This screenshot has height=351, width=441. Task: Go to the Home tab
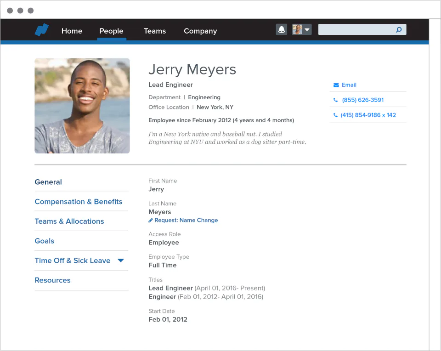coord(72,31)
